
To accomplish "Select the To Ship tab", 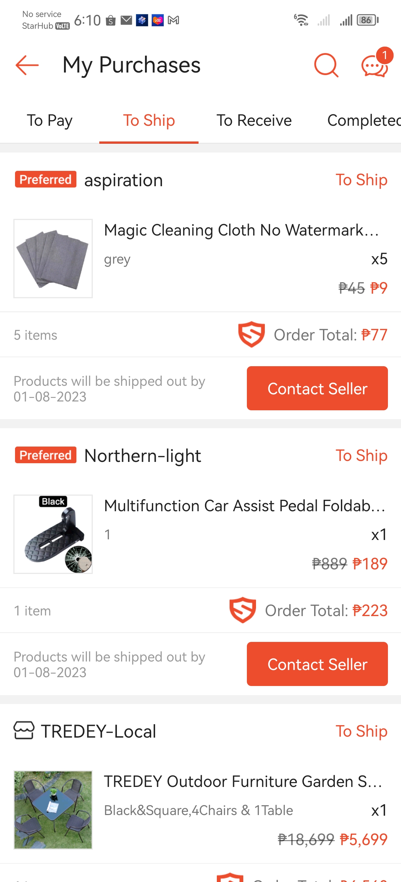I will pyautogui.click(x=149, y=121).
